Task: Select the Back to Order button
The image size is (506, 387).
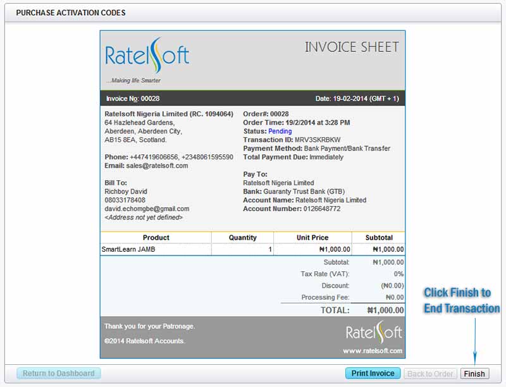Action: click(x=431, y=374)
